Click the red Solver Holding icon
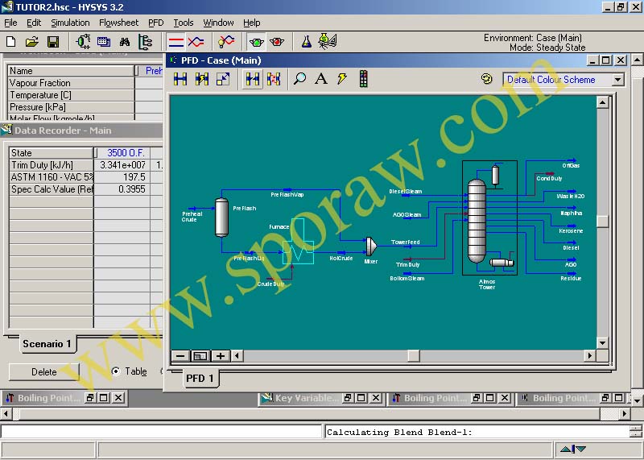Viewport: 644px width, 460px height. coord(278,41)
